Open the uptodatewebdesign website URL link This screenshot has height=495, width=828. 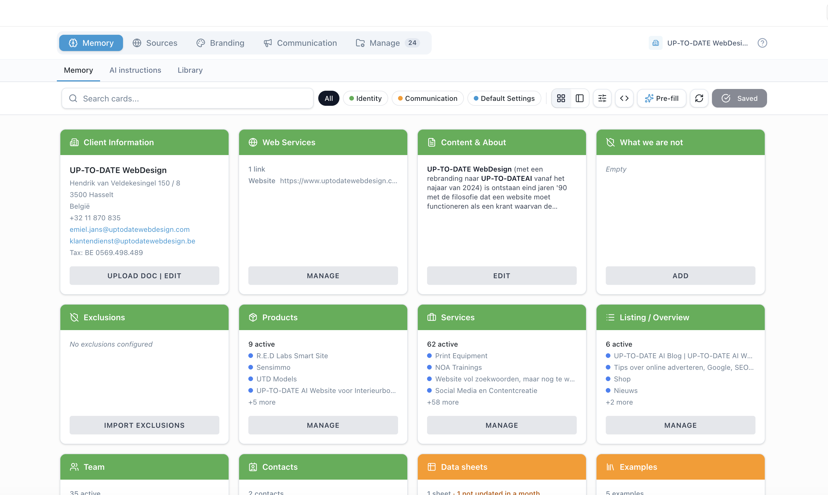[x=339, y=181]
